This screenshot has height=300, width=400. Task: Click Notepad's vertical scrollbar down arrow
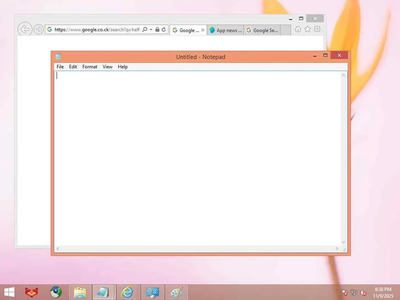[344, 242]
